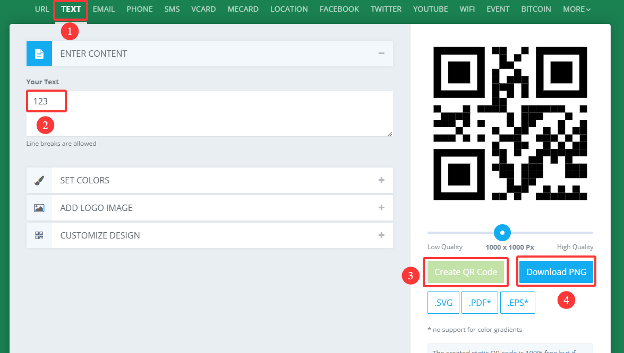Go to the BITCOIN tab
Image resolution: width=624 pixels, height=353 pixels.
point(536,8)
